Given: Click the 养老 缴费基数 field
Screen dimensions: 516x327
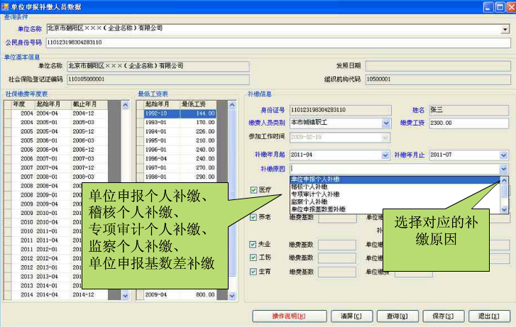Looking at the screenshot, I should (338, 218).
